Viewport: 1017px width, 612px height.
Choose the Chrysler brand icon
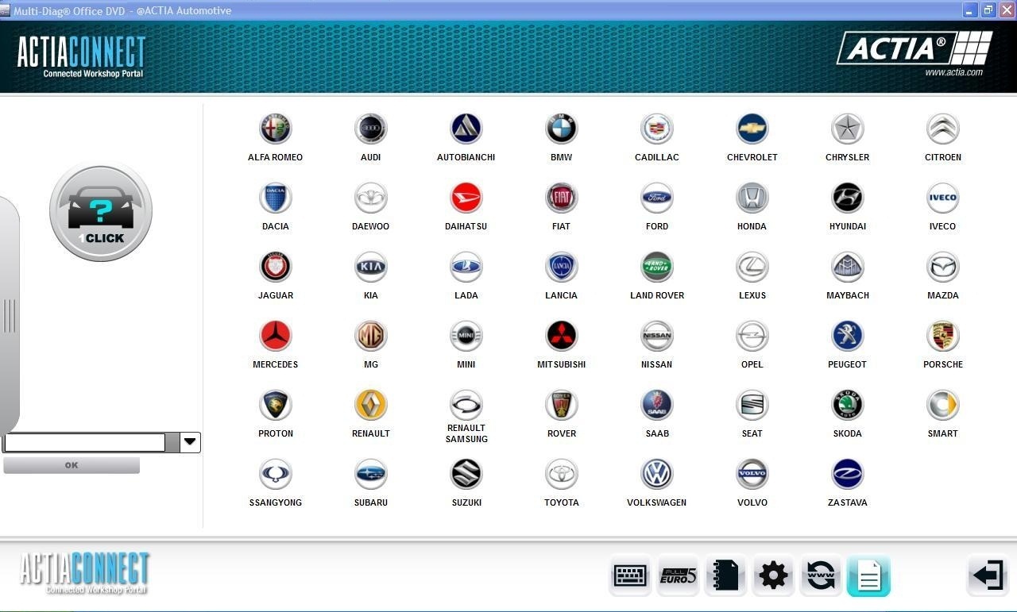[848, 129]
